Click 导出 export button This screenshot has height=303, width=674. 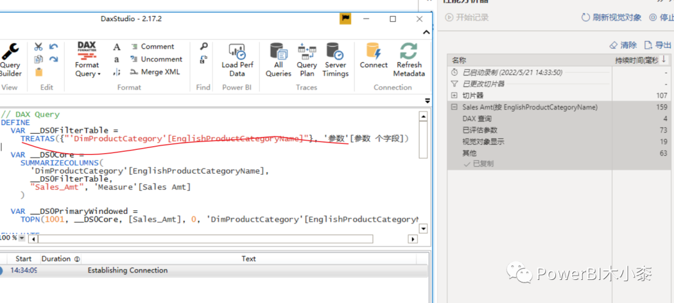[658, 45]
